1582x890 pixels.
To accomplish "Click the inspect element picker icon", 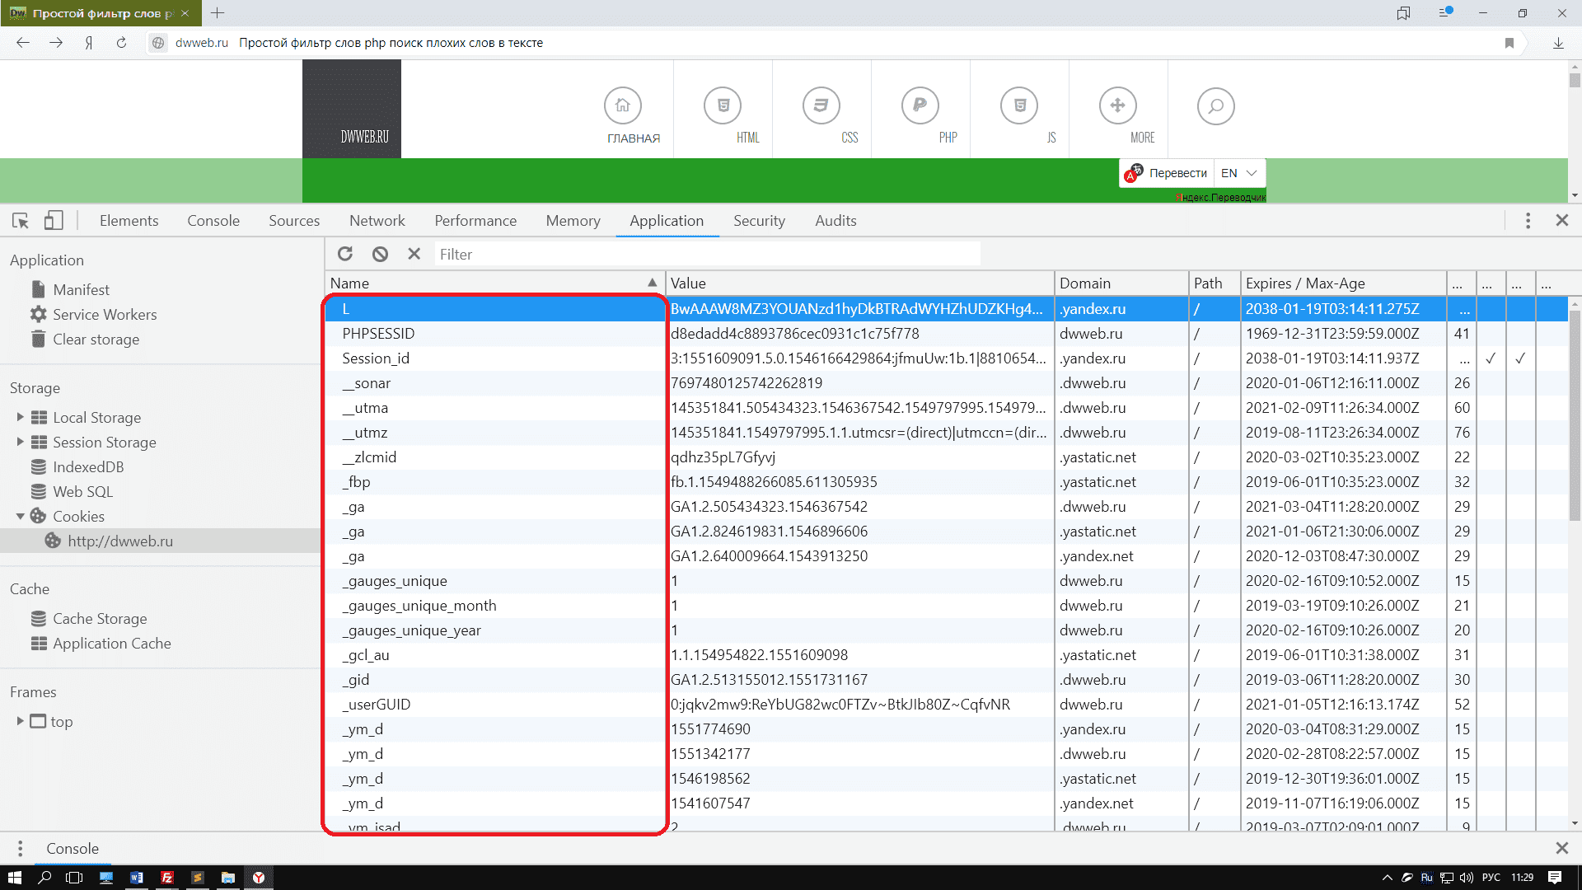I will click(x=21, y=220).
